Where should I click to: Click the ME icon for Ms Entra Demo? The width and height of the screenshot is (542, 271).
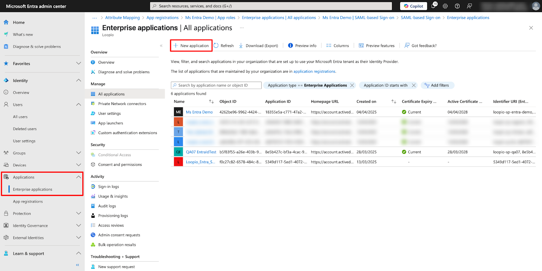click(179, 112)
